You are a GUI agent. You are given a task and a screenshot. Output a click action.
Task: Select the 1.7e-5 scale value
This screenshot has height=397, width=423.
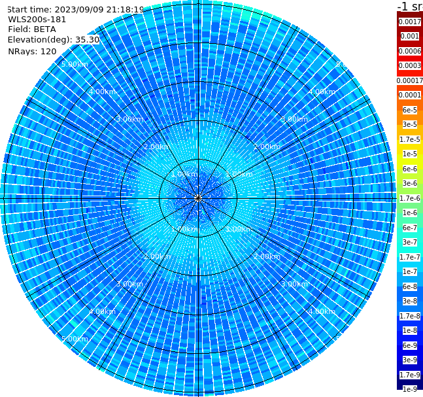pos(410,139)
